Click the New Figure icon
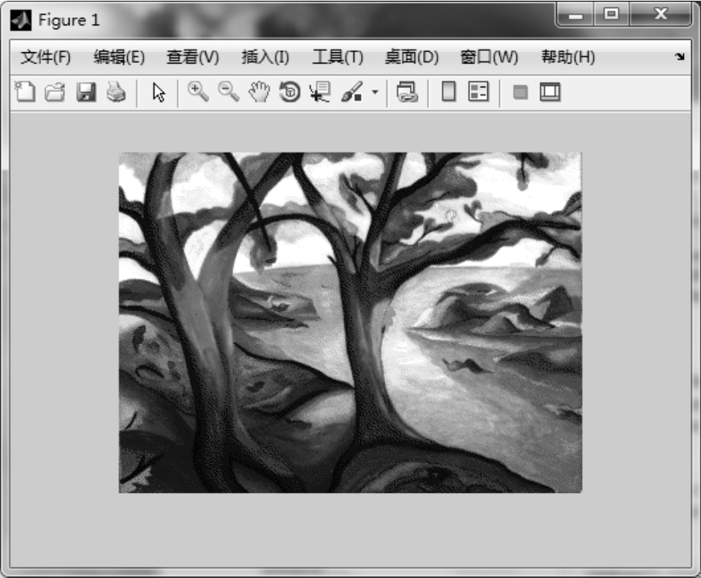This screenshot has height=578, width=701. click(x=25, y=93)
